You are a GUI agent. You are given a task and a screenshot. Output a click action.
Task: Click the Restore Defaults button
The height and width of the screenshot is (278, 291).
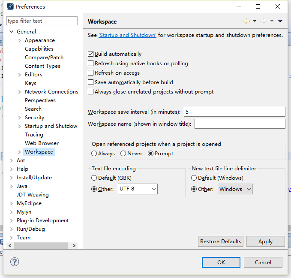coord(221,242)
